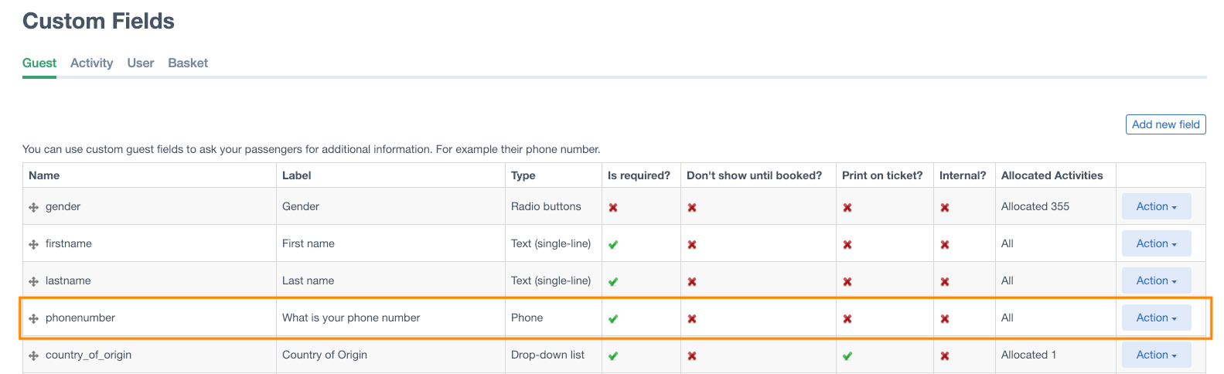Image resolution: width=1224 pixels, height=374 pixels.
Task: Grab the move handle for phonenumber row
Action: tap(34, 318)
